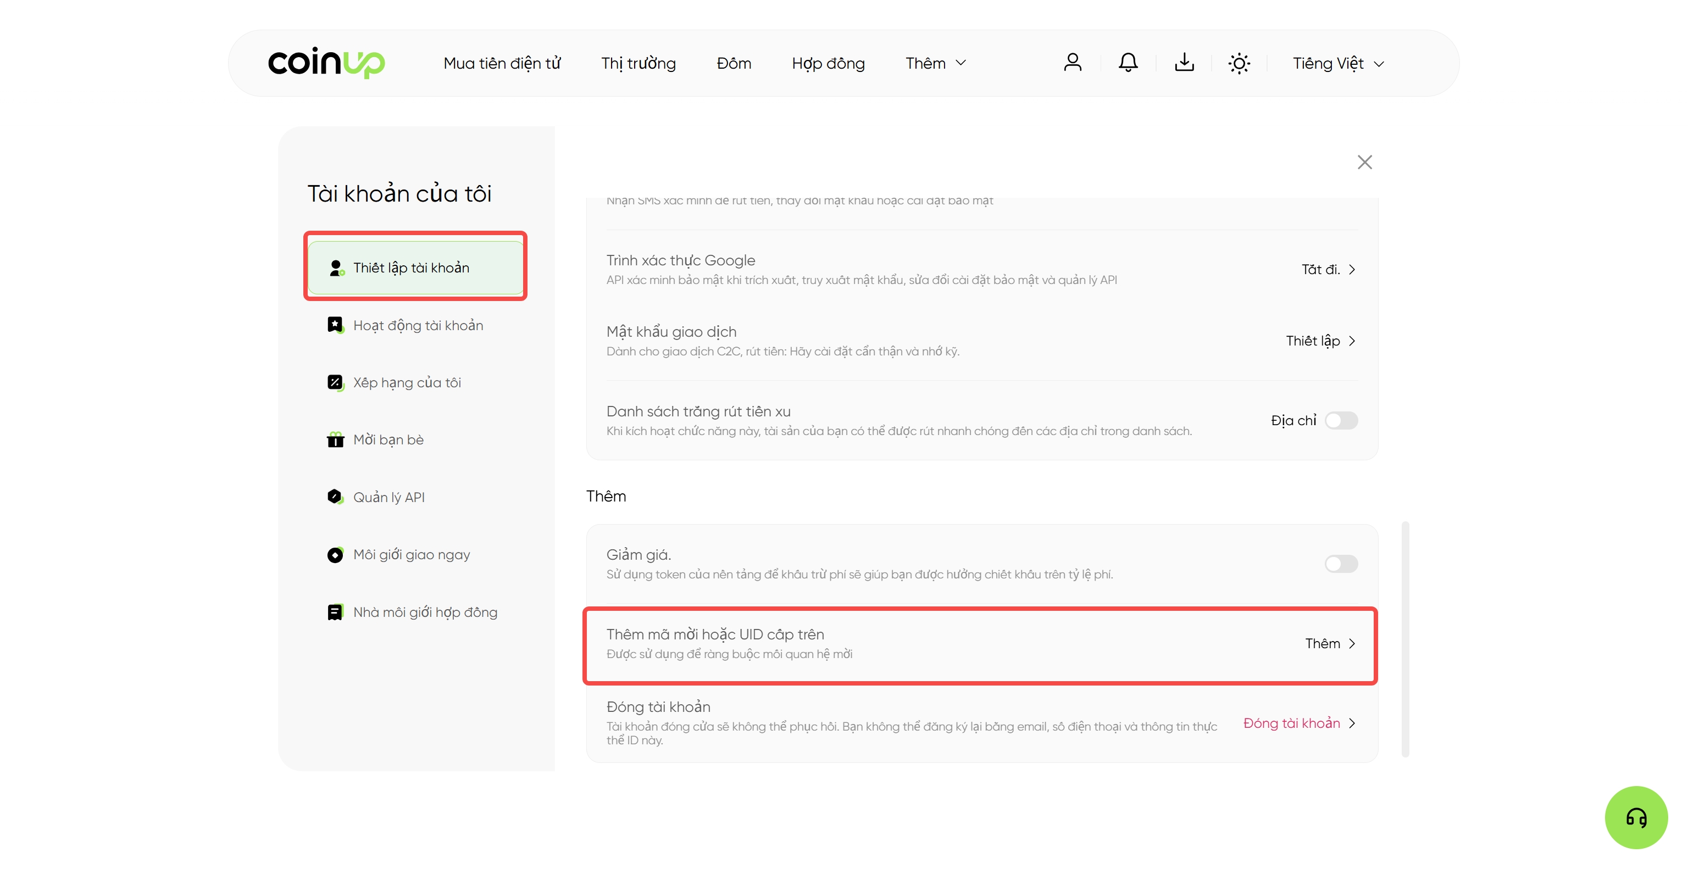The width and height of the screenshot is (1688, 869).
Task: Click chevron next to Thiết lập
Action: click(1352, 341)
